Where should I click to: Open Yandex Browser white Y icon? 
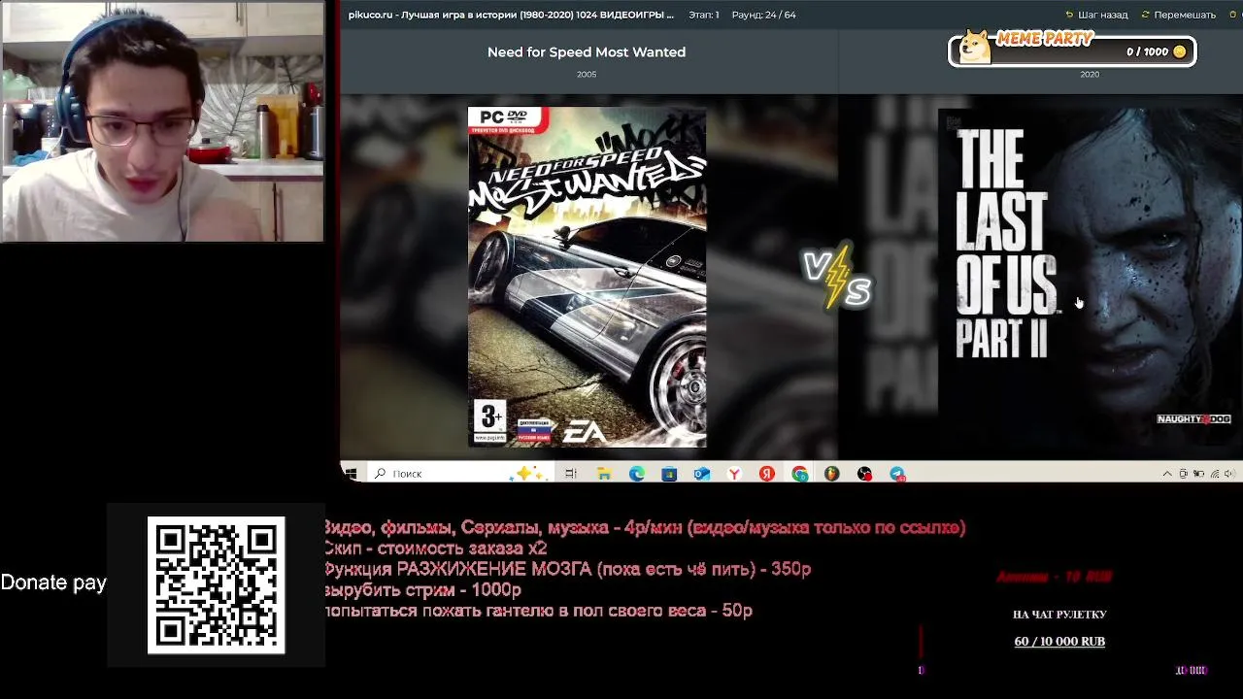click(734, 473)
